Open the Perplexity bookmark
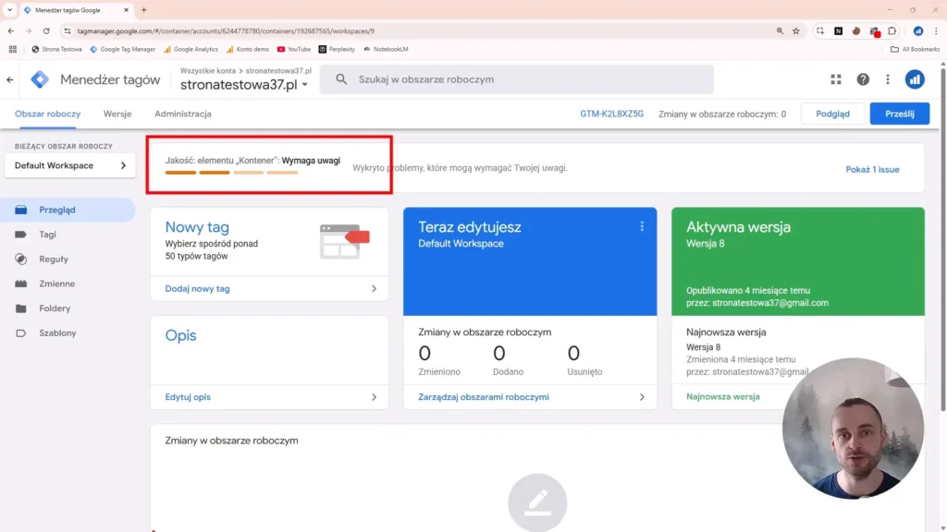 click(337, 50)
